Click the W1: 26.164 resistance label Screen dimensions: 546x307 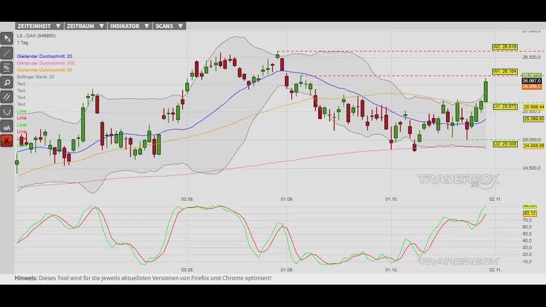point(504,72)
